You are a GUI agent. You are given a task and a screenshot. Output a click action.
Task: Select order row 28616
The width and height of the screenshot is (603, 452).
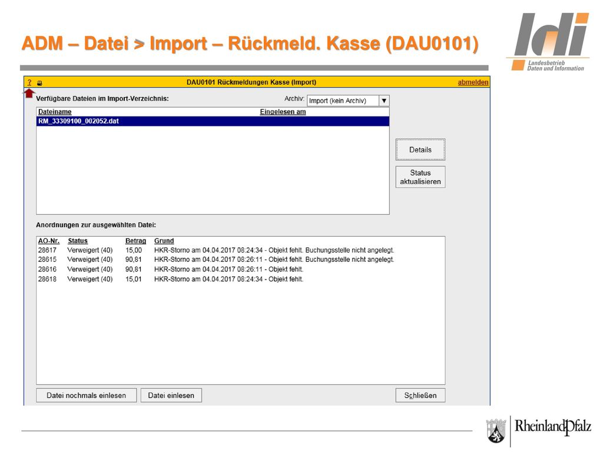(240, 270)
